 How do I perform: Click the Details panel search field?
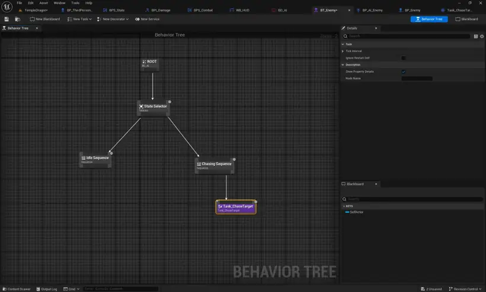(x=406, y=36)
